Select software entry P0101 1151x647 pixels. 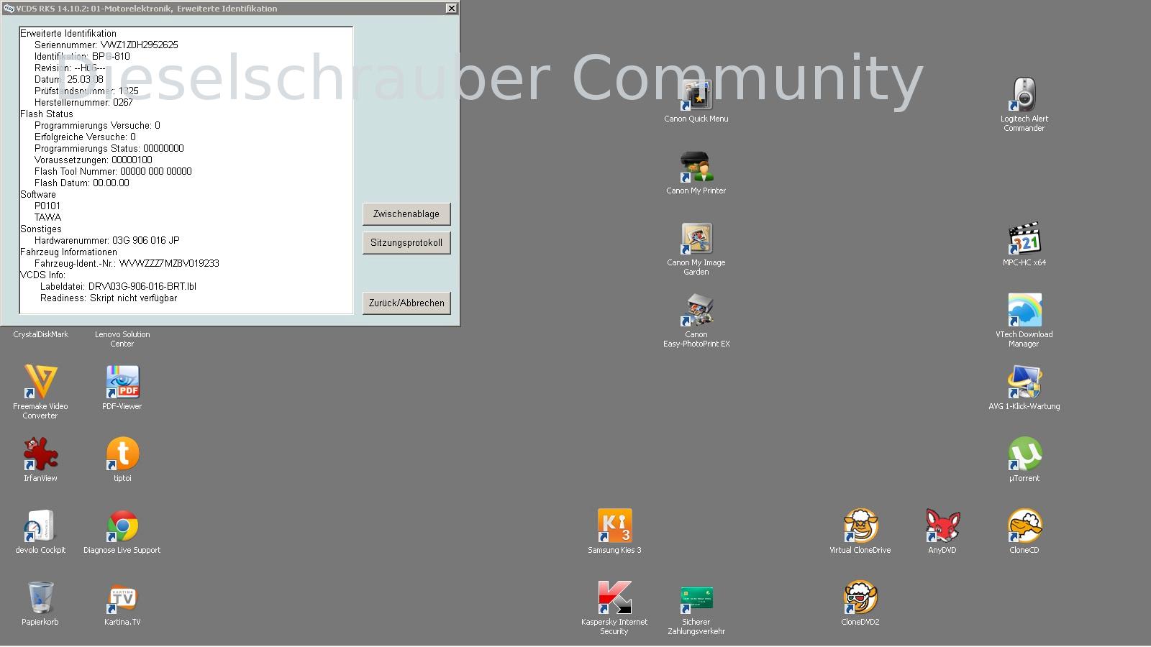[47, 206]
